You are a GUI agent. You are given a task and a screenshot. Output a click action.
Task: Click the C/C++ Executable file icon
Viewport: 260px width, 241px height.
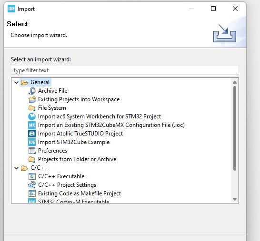32,176
